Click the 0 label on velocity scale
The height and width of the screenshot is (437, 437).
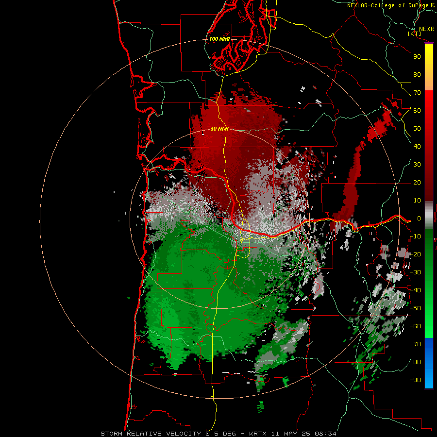(x=419, y=218)
